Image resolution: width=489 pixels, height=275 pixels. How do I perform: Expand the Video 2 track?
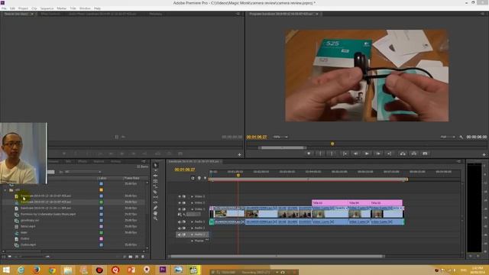(x=192, y=202)
